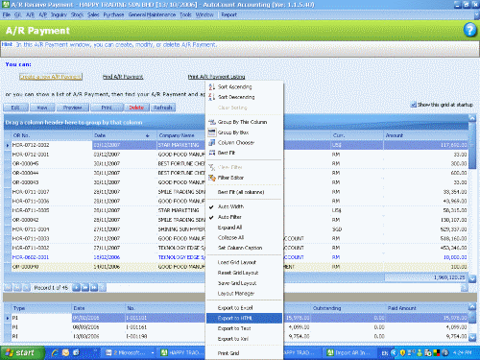Click Create a new A/R Payment link
Image resolution: width=480 pixels, height=360 pixels.
tap(51, 77)
